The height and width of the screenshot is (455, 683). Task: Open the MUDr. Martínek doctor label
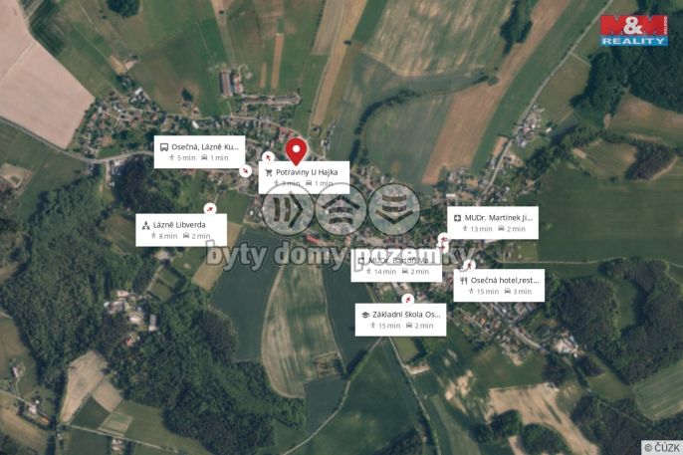493,222
